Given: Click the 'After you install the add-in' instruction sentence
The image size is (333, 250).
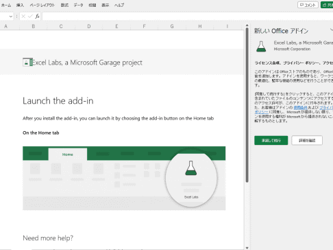Looking at the screenshot, I should 118,118.
